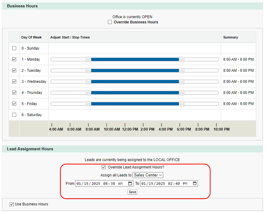Click Tuesday's stop time slider handle
Screen dimensions: 265x212
181,70
